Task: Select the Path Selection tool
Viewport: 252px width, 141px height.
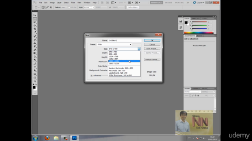Action: pos(35,70)
